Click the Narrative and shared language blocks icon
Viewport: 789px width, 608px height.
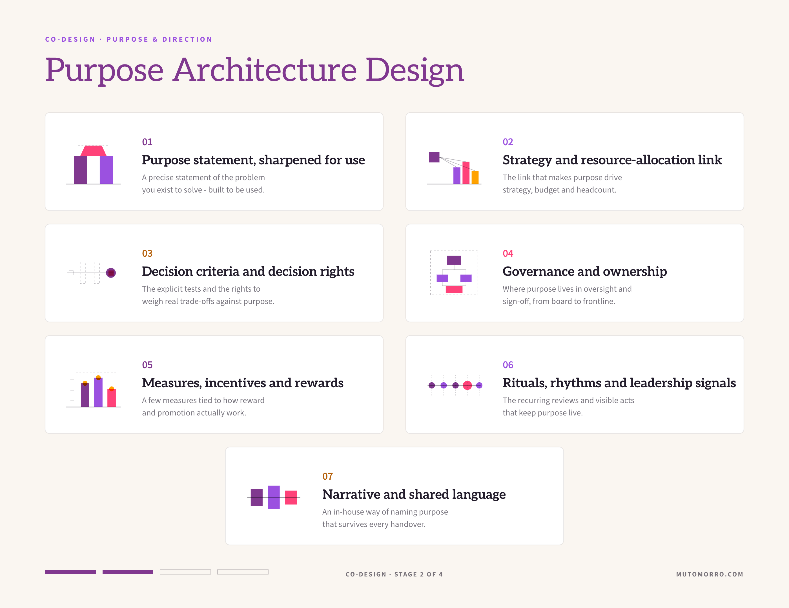[x=274, y=497]
